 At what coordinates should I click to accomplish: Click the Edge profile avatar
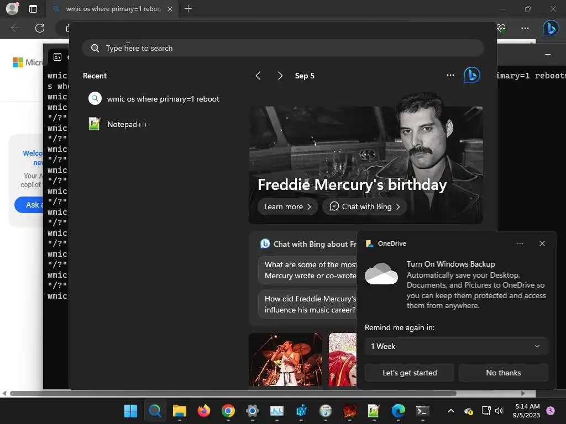[12, 9]
